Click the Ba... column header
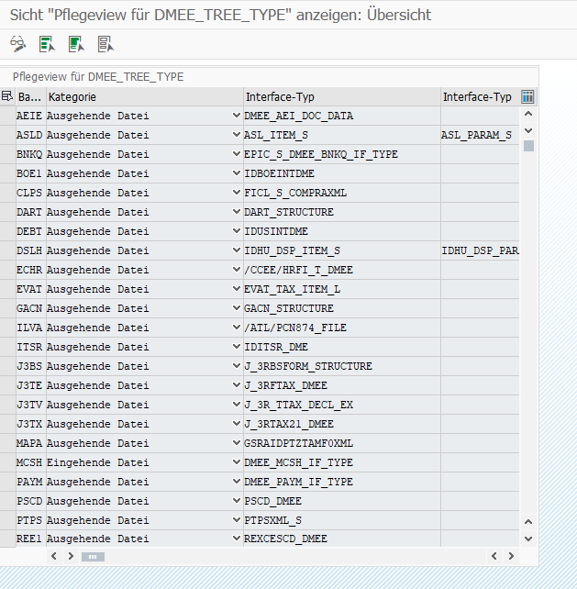 (30, 97)
